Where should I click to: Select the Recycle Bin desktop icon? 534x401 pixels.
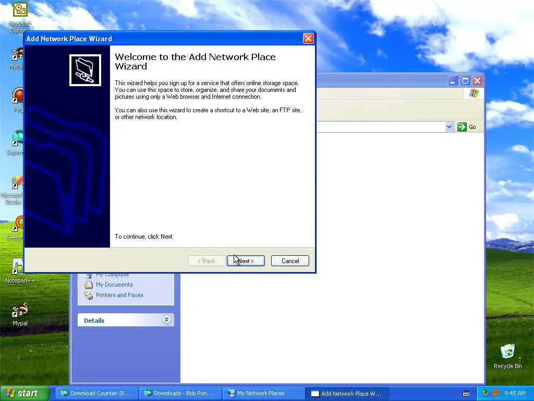point(508,356)
